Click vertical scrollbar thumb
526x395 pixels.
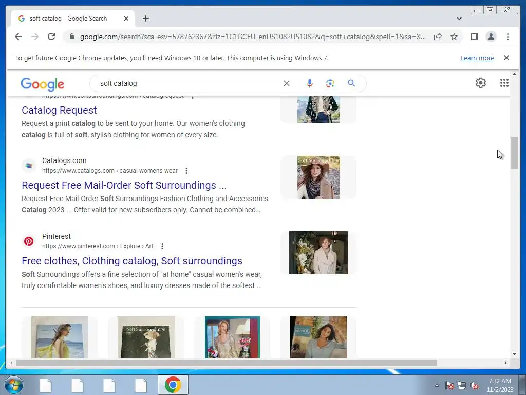(514, 153)
